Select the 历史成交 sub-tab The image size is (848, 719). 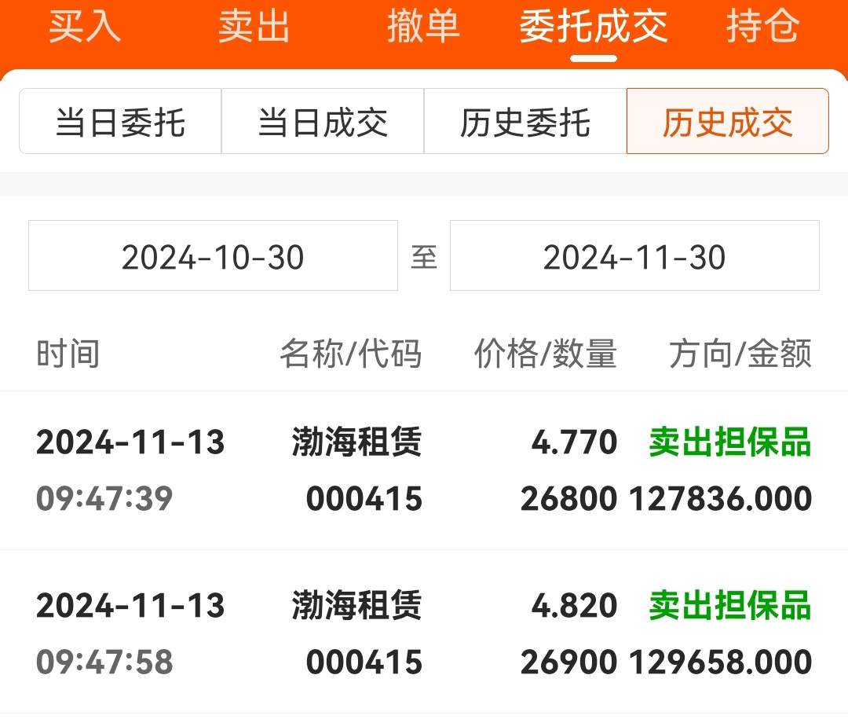(x=727, y=121)
